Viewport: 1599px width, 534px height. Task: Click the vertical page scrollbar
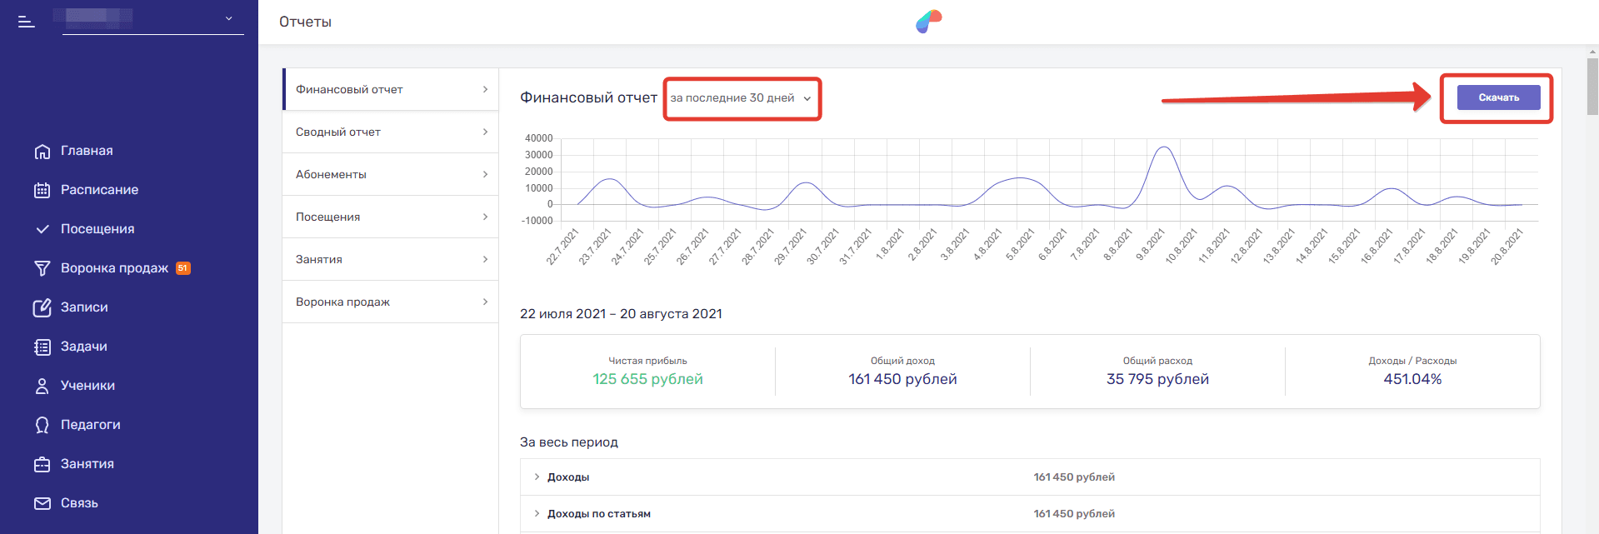coord(1592,87)
